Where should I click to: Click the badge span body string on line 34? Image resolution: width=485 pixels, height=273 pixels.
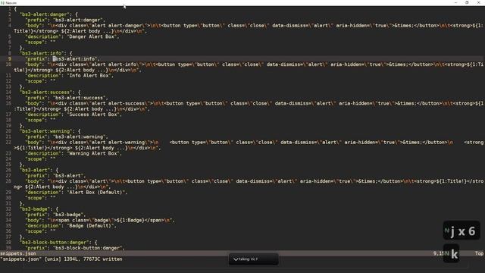click(x=111, y=221)
